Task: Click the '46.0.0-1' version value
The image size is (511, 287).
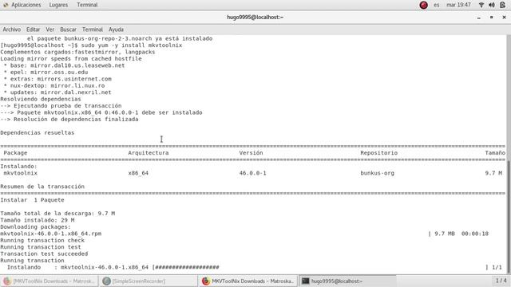Action: click(252, 173)
